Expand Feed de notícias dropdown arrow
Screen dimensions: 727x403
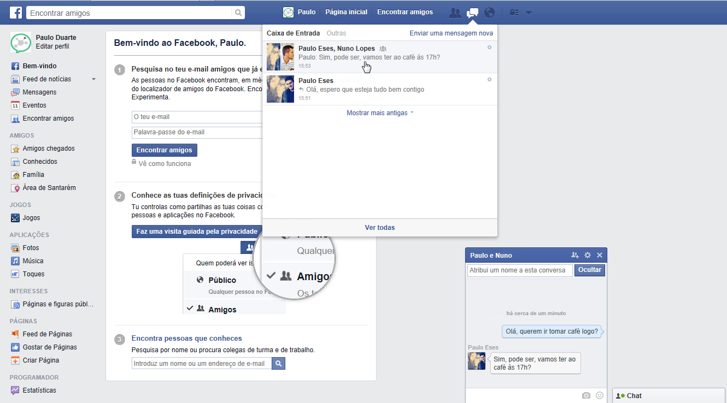click(93, 79)
